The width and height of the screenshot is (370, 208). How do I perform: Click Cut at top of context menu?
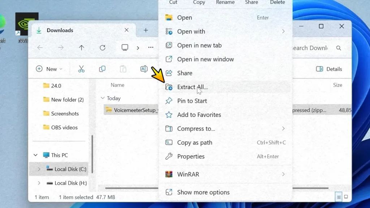(x=173, y=3)
